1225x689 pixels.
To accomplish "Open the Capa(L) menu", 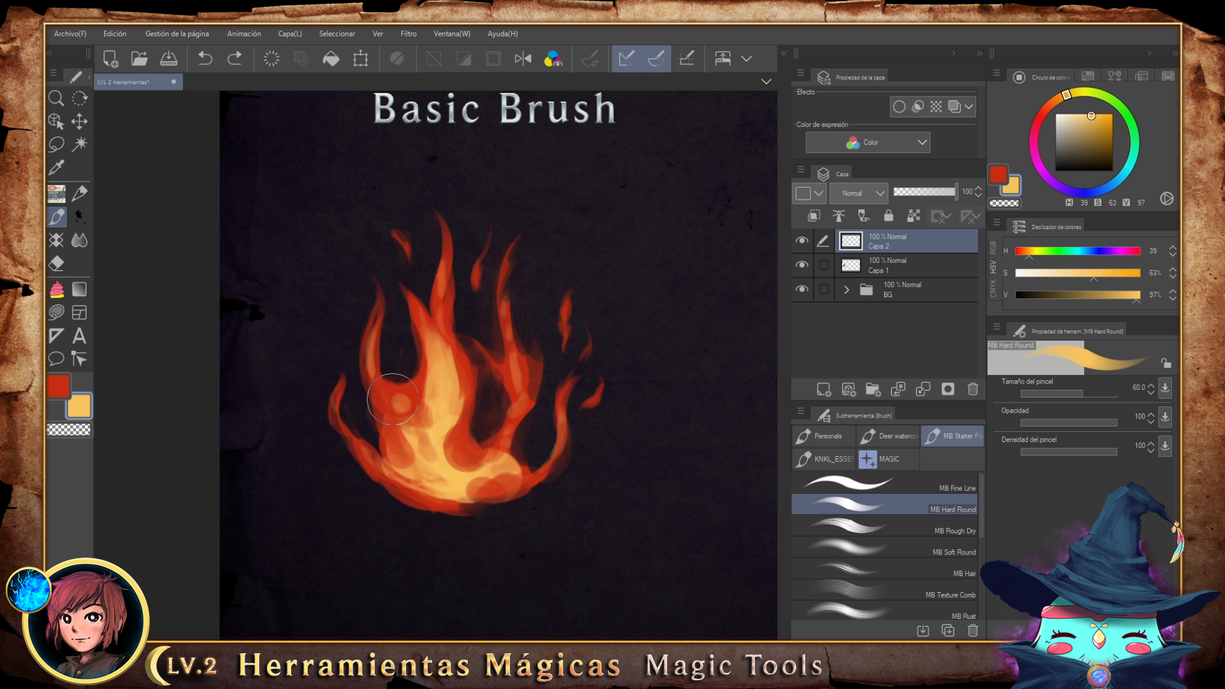I will [x=290, y=34].
